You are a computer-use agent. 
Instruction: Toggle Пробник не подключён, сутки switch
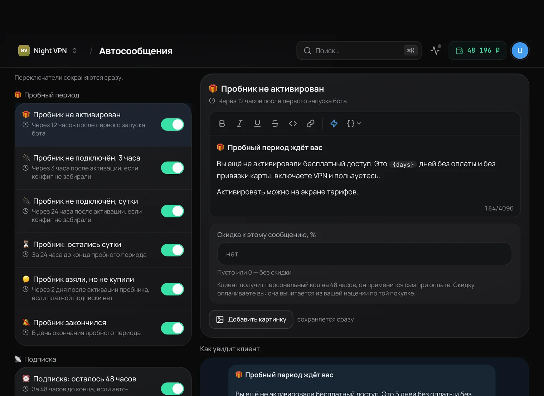tap(173, 211)
